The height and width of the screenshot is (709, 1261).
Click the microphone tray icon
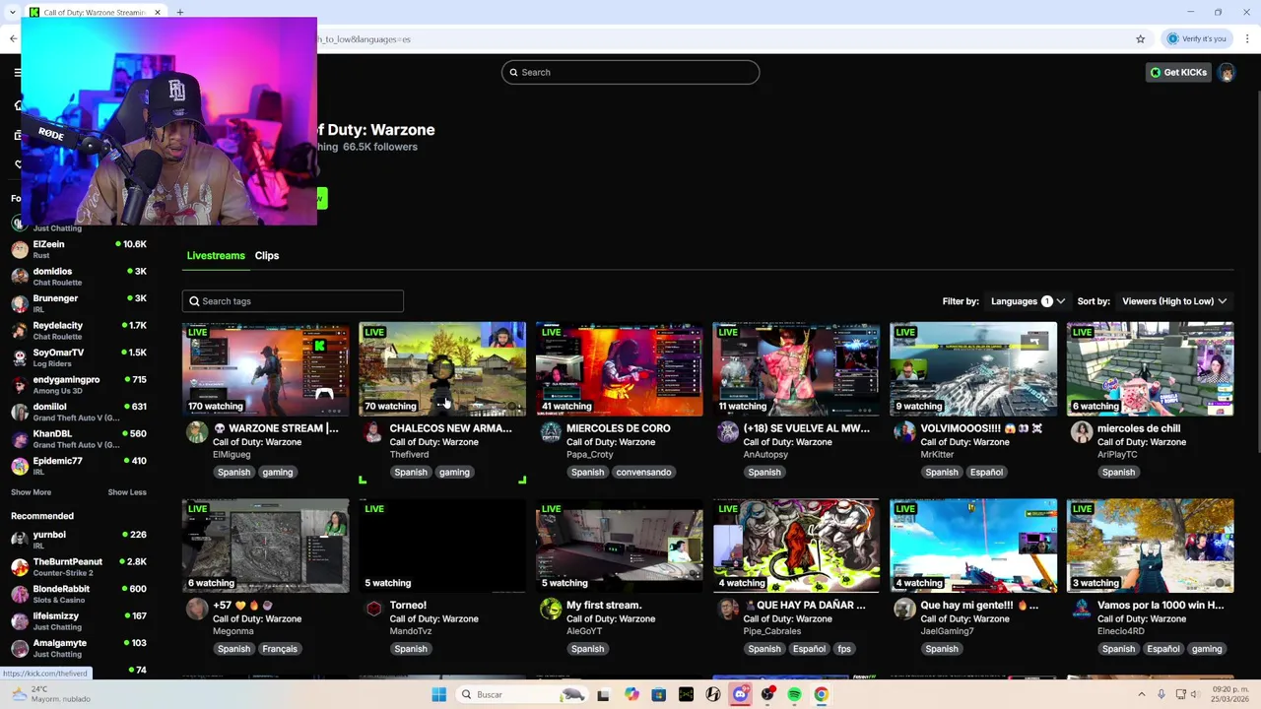tap(1161, 694)
